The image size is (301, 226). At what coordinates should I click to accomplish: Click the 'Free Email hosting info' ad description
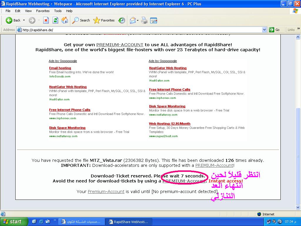pos(81,72)
